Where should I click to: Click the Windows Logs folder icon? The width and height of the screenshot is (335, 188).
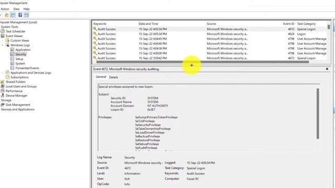[7, 45]
